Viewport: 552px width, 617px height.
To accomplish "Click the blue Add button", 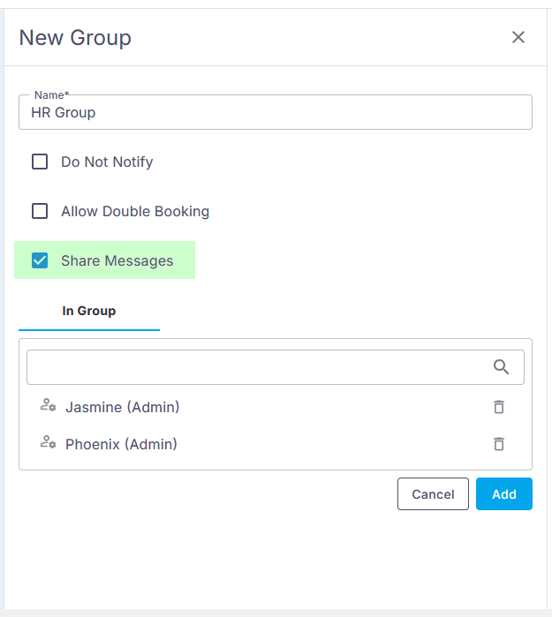I will [503, 494].
